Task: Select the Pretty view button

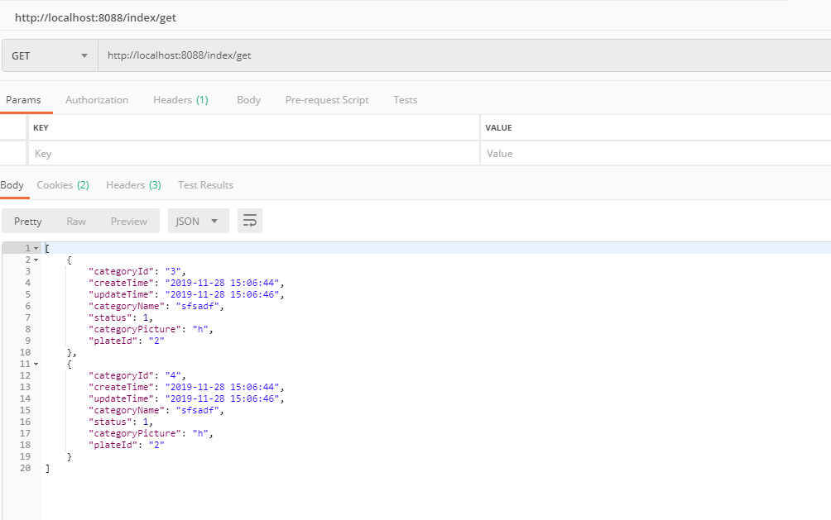Action: pos(27,222)
